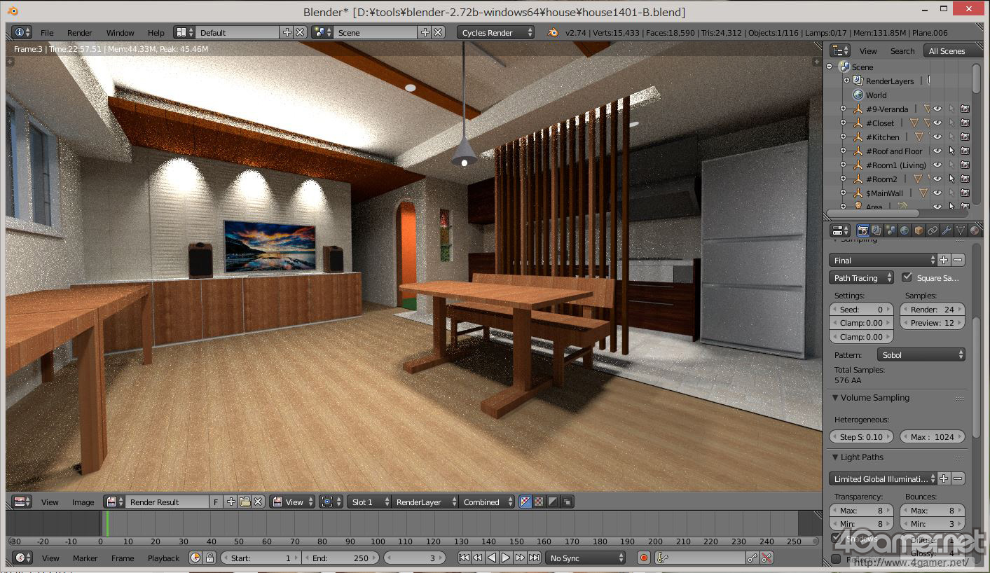Open the Window menu
This screenshot has width=990, height=573.
(120, 32)
